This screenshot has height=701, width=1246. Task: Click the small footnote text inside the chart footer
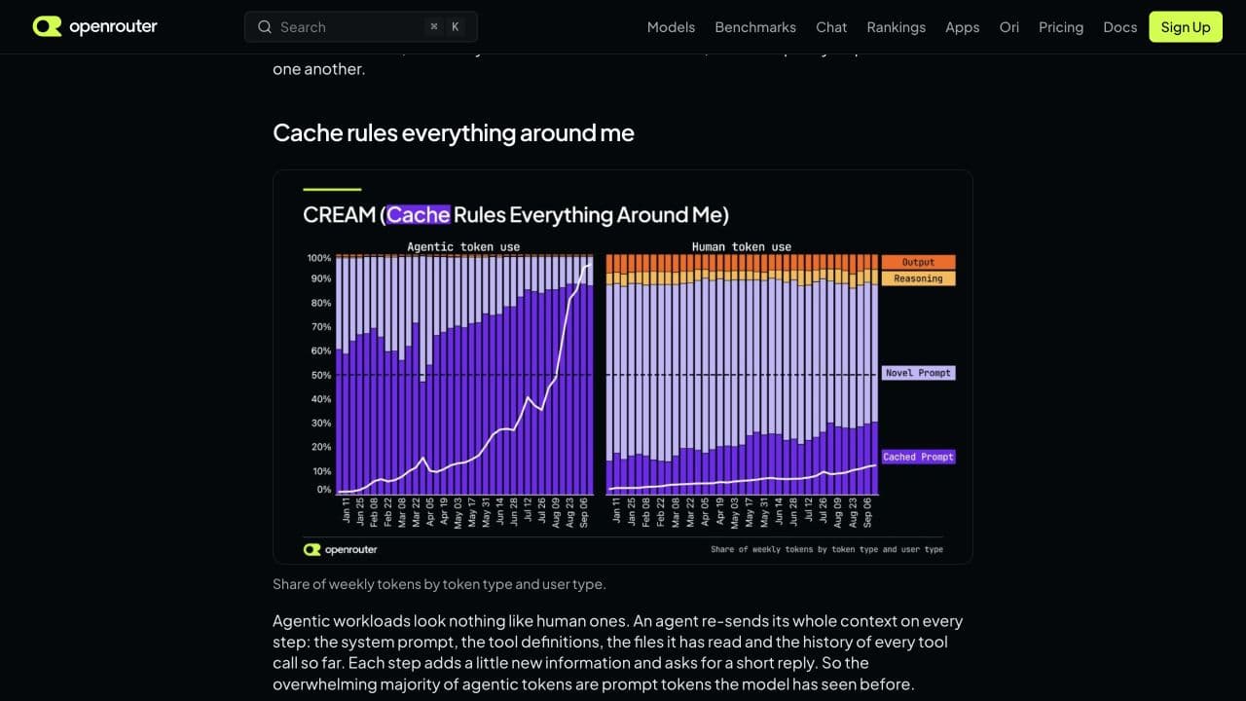[x=826, y=549]
